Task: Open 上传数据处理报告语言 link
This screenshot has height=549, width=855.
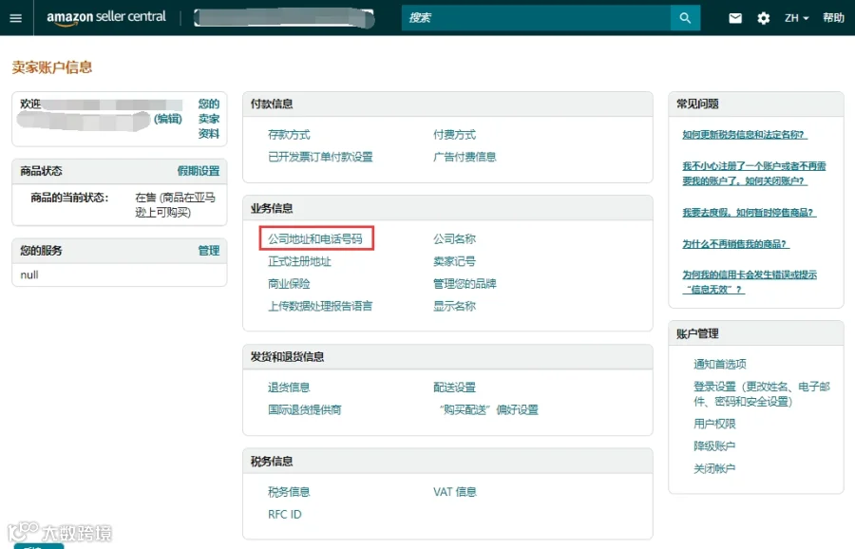Action: 321,306
